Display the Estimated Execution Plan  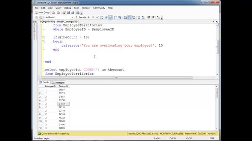[x=102, y=17]
